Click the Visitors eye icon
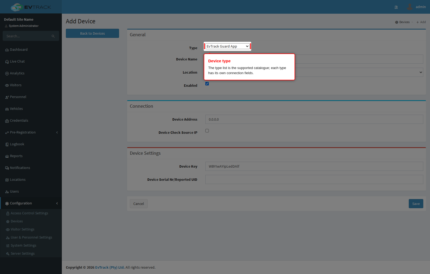This screenshot has width=430, height=274. click(x=7, y=85)
